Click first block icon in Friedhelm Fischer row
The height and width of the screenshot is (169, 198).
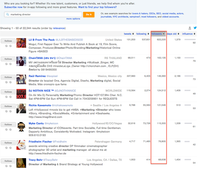coord(6,148)
